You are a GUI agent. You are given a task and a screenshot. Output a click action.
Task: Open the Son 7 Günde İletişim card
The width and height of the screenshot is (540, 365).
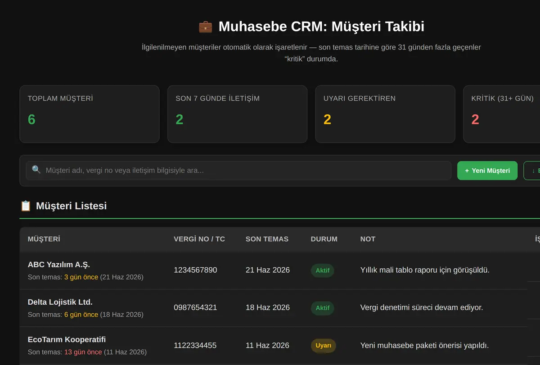(x=238, y=114)
